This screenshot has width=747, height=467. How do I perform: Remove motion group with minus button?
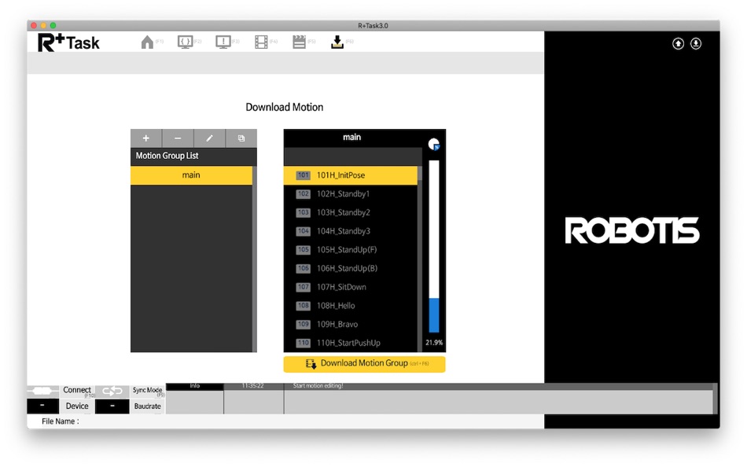pos(178,138)
